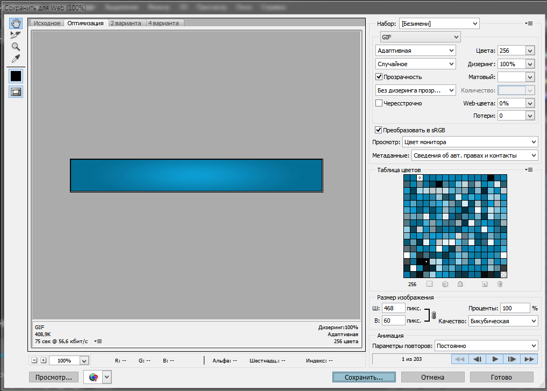Viewport: 547px width, 391px height.
Task: Open the Адаптивная palette dropdown
Action: [415, 50]
